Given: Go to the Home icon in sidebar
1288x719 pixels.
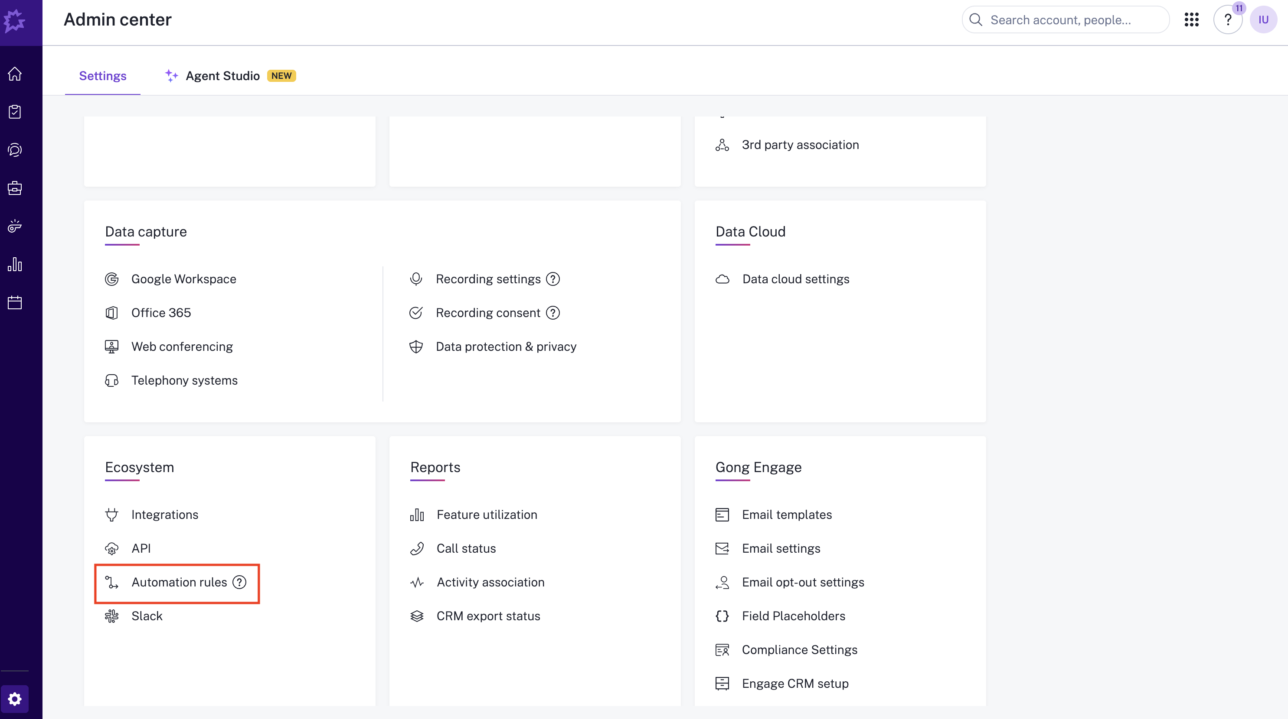Looking at the screenshot, I should point(15,73).
